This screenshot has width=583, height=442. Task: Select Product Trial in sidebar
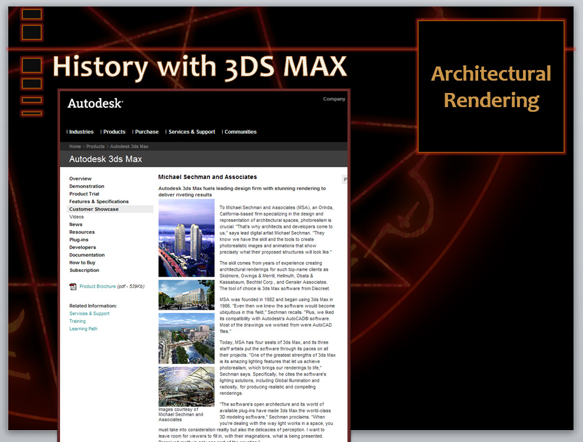pyautogui.click(x=84, y=194)
